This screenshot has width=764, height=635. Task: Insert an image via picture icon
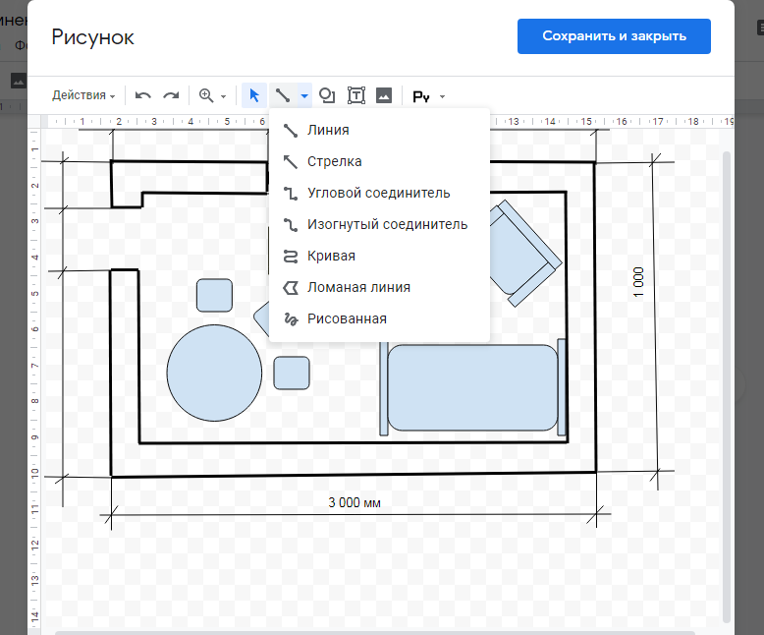point(384,95)
